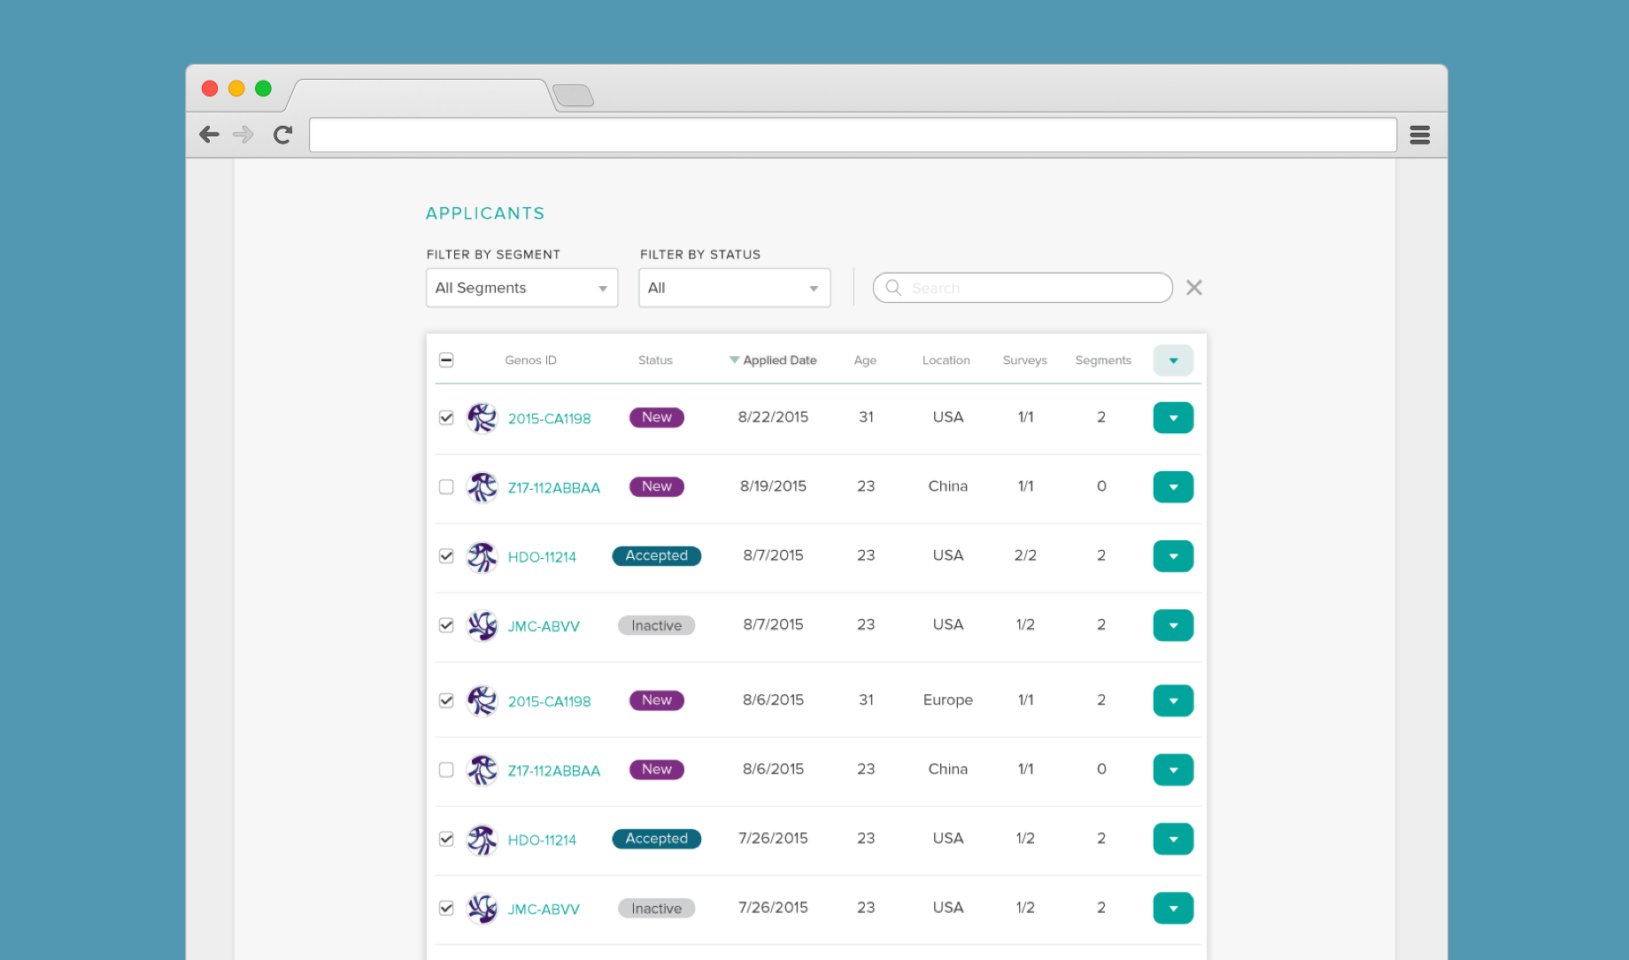Click the Inactive badge on 7/26/2015 row

coord(656,909)
